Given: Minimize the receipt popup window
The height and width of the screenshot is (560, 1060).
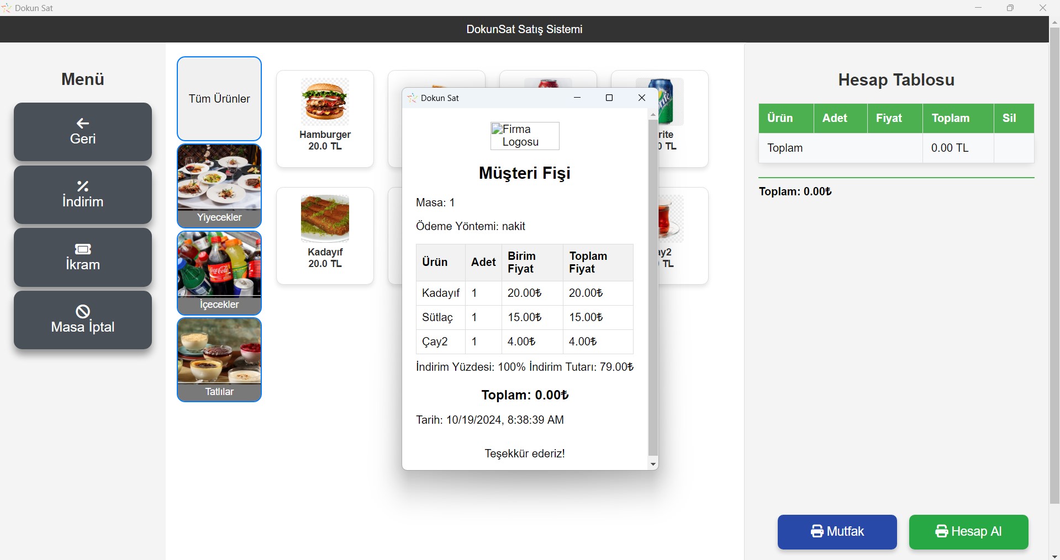Looking at the screenshot, I should pos(577,98).
